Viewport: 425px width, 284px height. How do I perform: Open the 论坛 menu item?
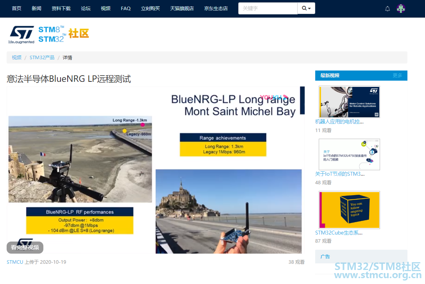86,9
